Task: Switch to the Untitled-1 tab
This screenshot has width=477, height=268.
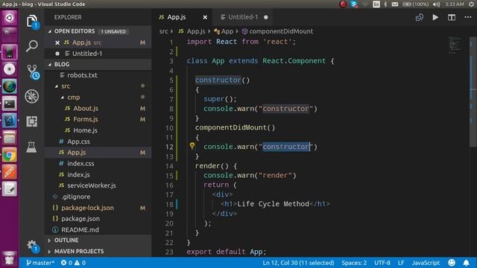Action: click(243, 17)
